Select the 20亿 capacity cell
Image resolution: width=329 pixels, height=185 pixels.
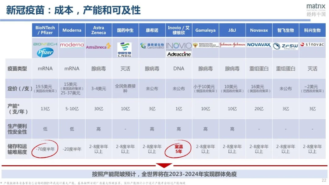click(x=259, y=109)
